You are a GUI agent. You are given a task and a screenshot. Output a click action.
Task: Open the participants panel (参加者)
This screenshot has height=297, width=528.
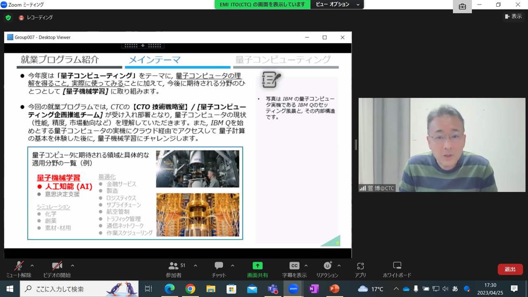(174, 269)
